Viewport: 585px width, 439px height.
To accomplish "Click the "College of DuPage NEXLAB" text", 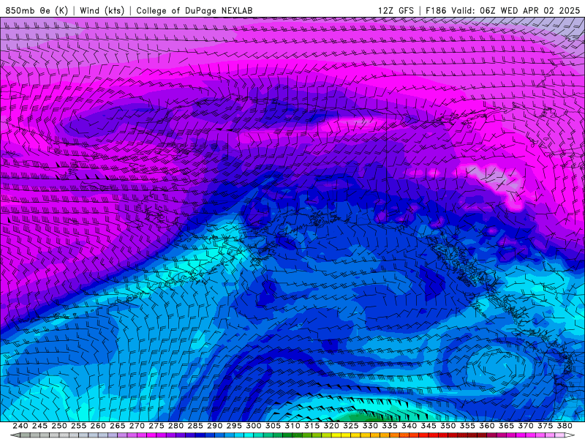I will tap(194, 10).
